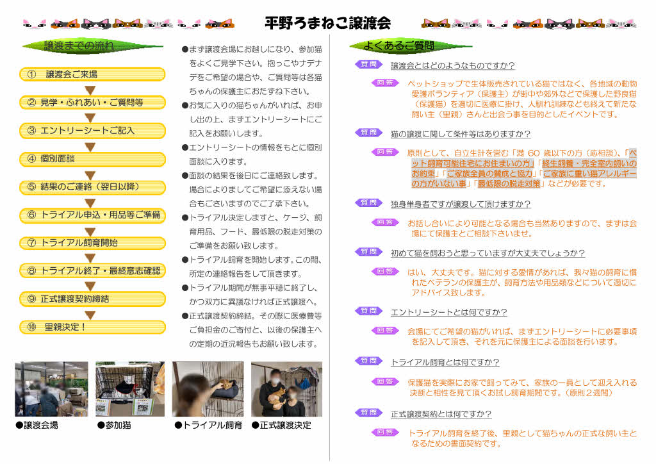Select the 質問 badge for 独身単身者 question
This screenshot has width=656, height=464.
point(368,203)
